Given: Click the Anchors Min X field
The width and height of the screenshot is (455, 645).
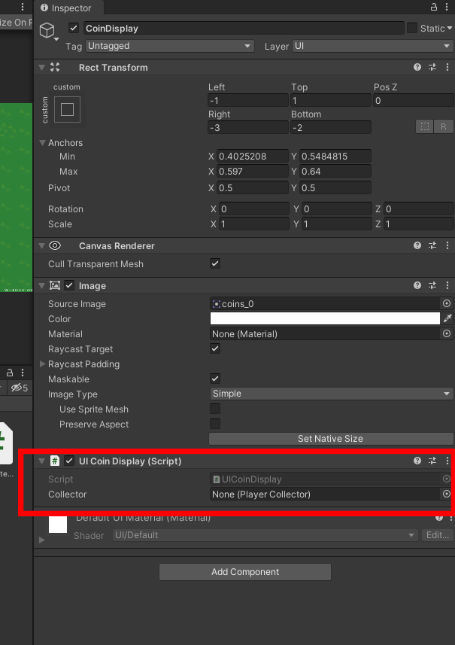Looking at the screenshot, I should pos(253,157).
